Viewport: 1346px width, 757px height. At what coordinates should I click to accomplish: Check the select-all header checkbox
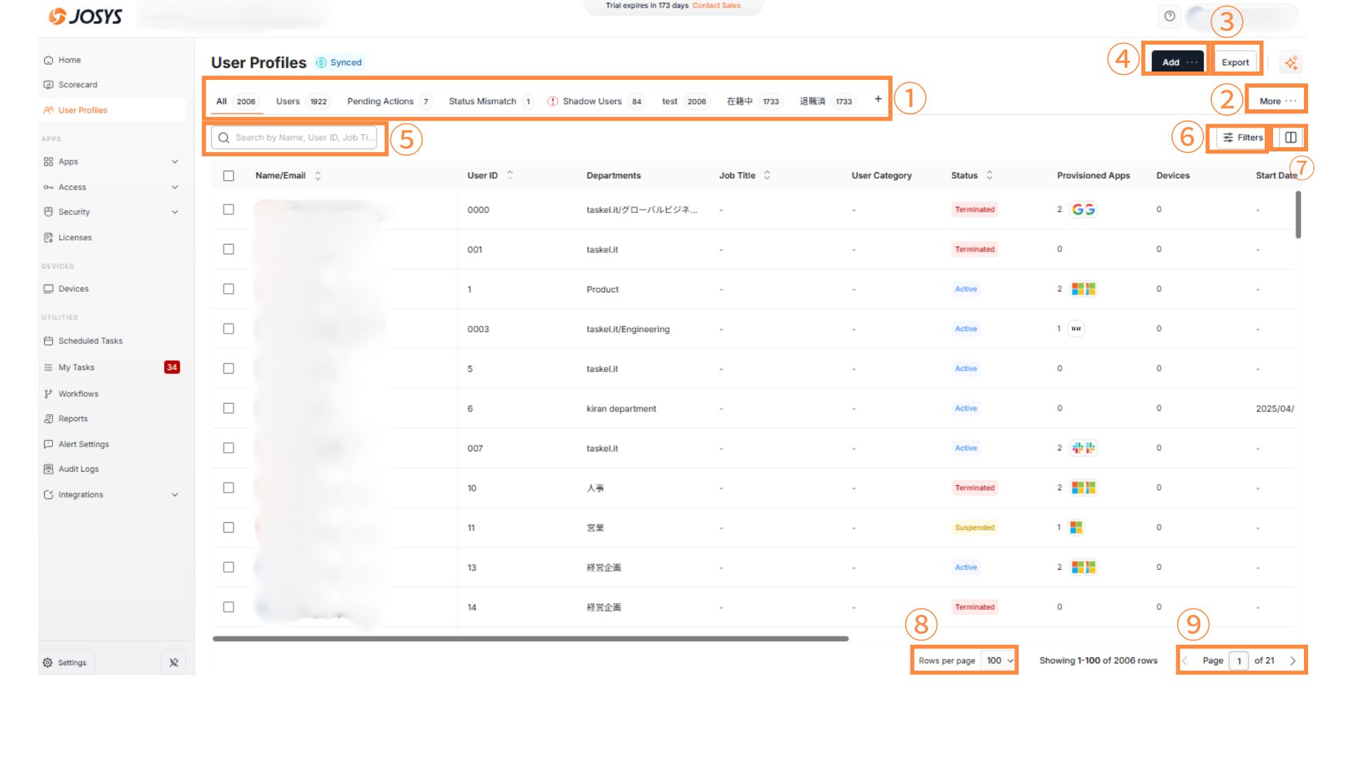click(x=229, y=176)
